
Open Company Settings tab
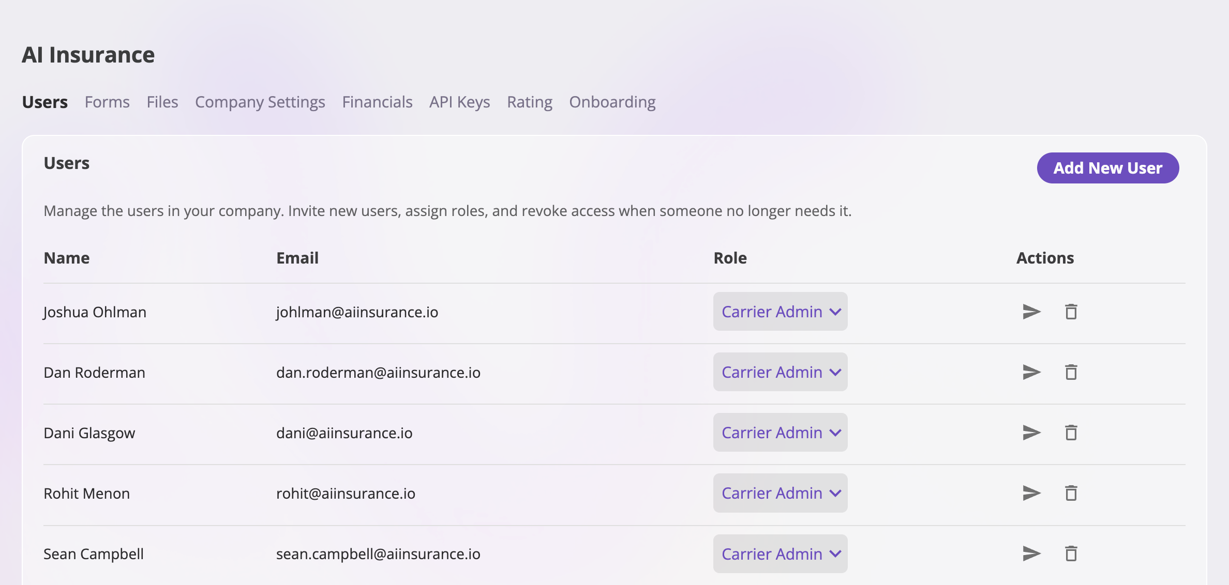click(x=260, y=102)
